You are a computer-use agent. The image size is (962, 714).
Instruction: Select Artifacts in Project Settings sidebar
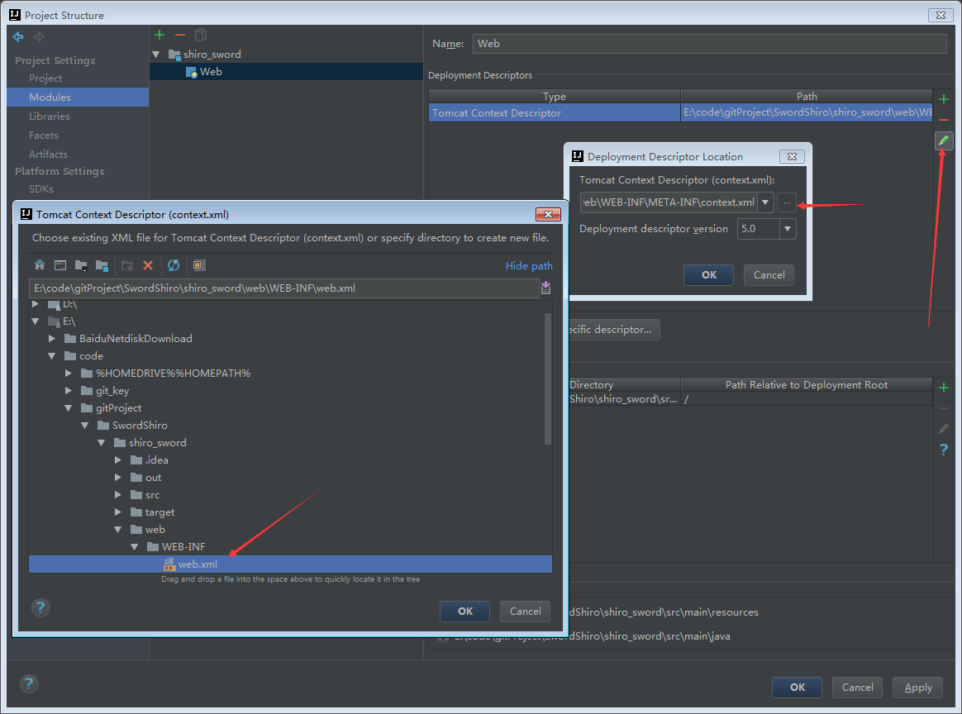tap(48, 154)
